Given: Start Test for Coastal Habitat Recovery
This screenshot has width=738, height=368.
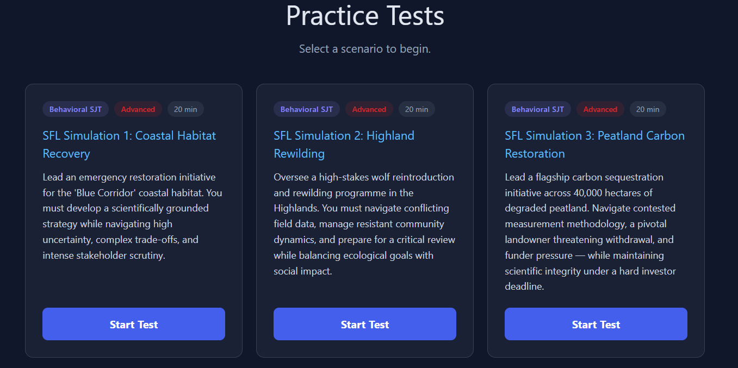Looking at the screenshot, I should pos(134,324).
